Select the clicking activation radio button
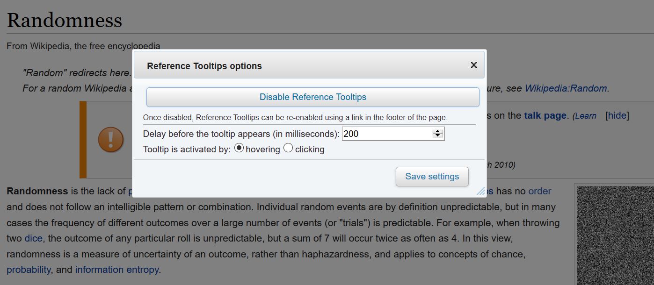This screenshot has height=285, width=654. [288, 149]
